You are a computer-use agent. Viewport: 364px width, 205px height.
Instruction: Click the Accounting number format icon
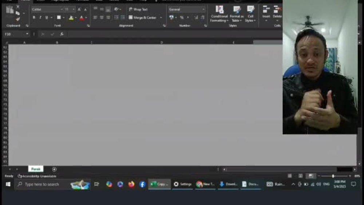(171, 17)
